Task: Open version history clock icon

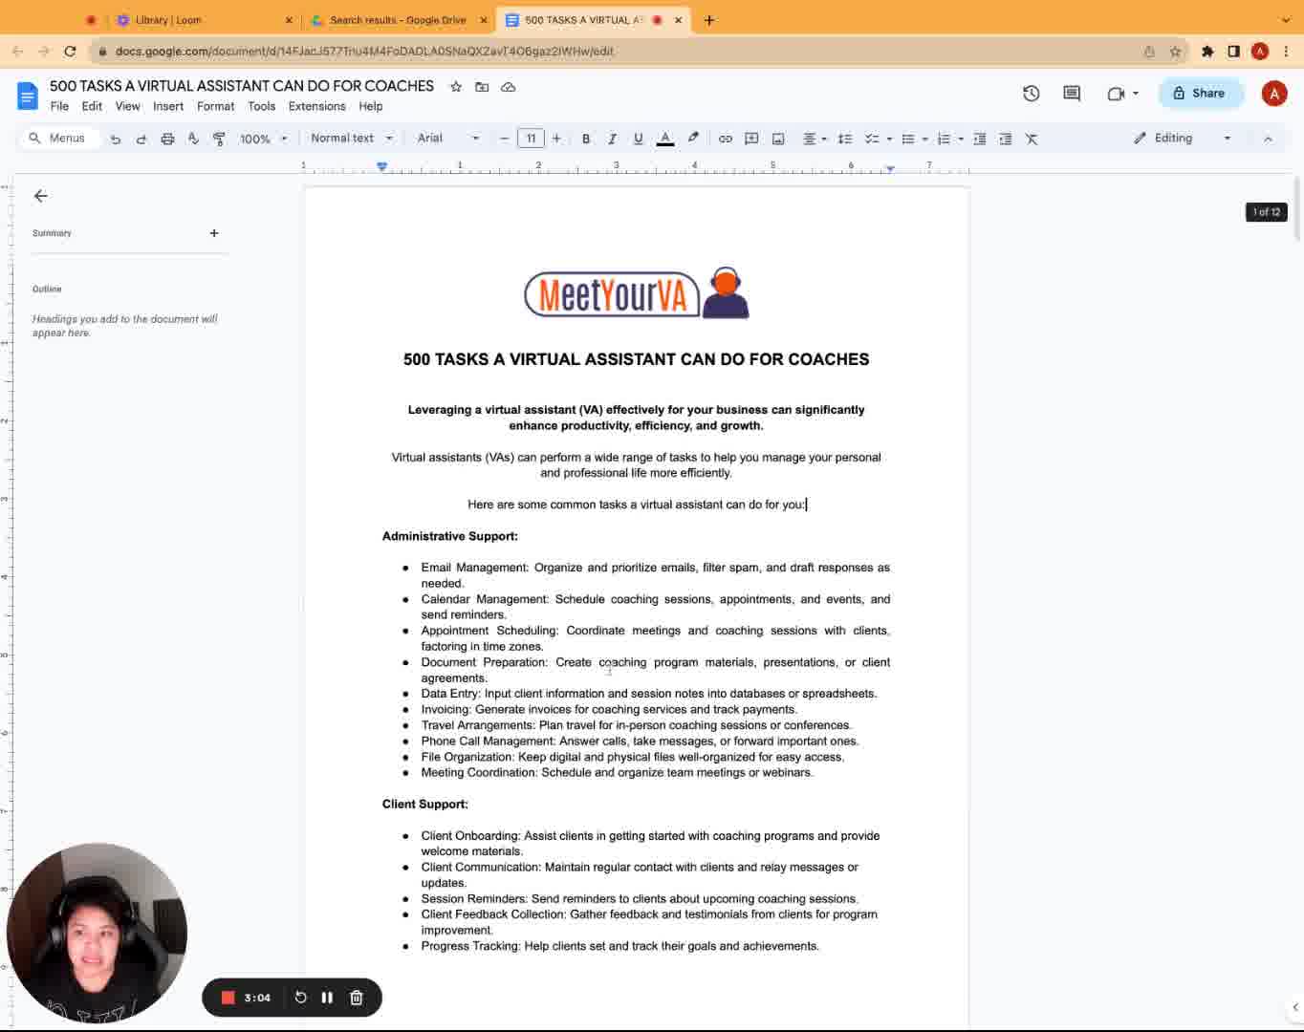Action: [x=1031, y=93]
